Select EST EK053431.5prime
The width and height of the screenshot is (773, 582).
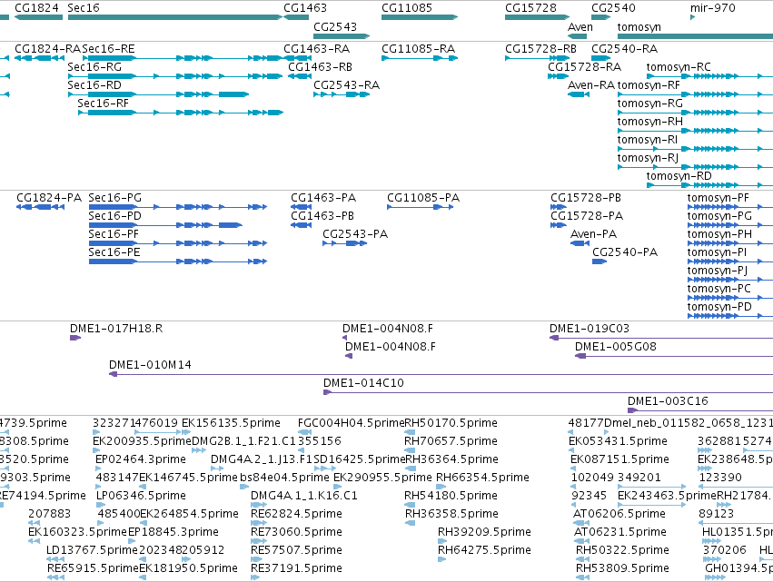[x=619, y=441]
